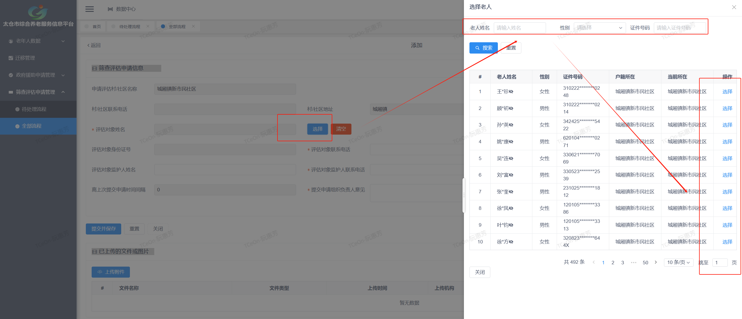Open the 10 条/页 page size dropdown
The height and width of the screenshot is (319, 742).
point(678,263)
